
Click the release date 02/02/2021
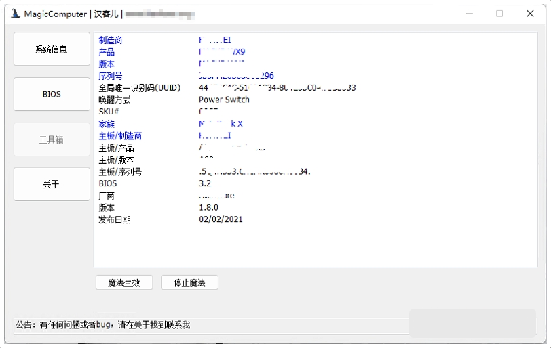point(221,219)
